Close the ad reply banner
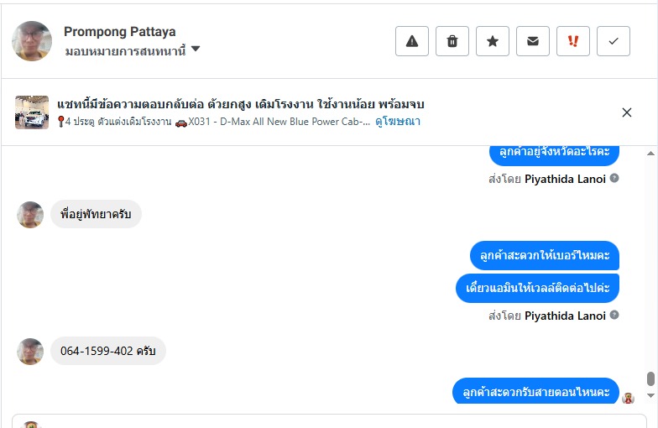658x428 pixels. click(627, 112)
